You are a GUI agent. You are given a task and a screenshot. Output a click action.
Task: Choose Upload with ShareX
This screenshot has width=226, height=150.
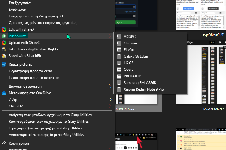click(x=57, y=43)
